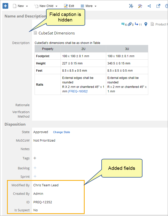This screenshot has width=168, height=216.
Task: Click the blue plus add button
Action: [6, 6]
